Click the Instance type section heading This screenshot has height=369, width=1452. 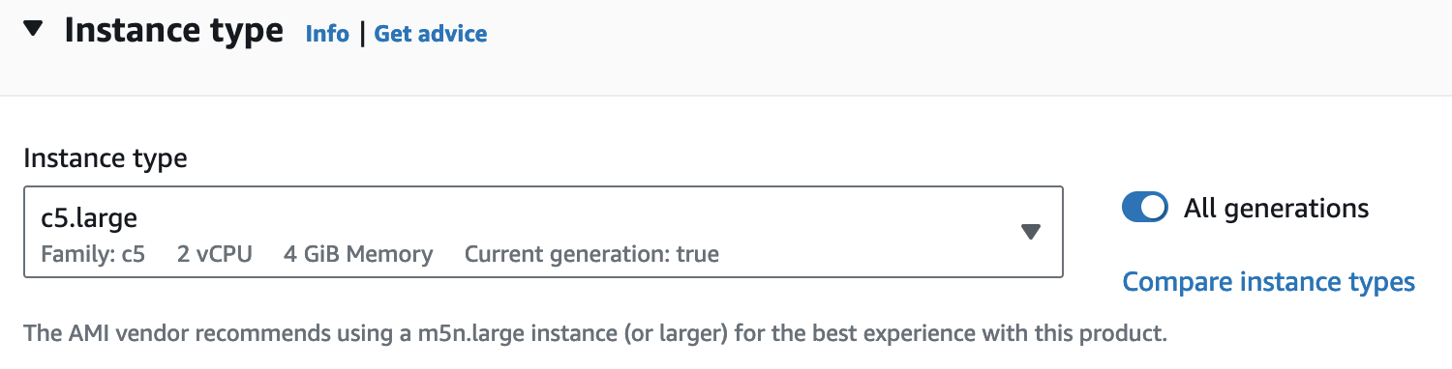[173, 31]
